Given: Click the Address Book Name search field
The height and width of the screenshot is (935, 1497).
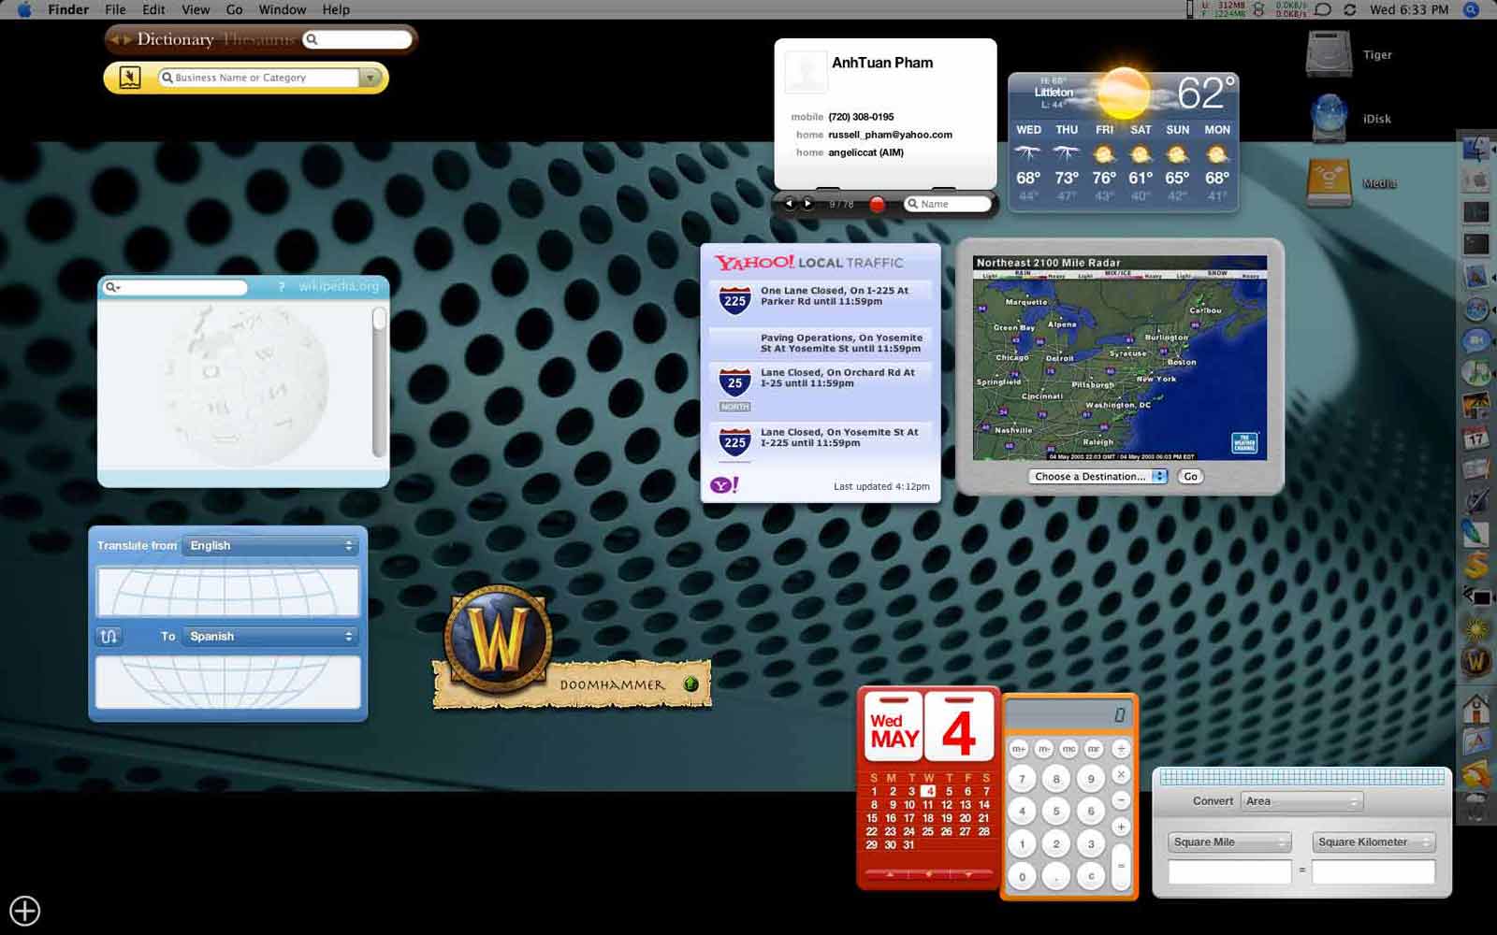Looking at the screenshot, I should [x=947, y=204].
